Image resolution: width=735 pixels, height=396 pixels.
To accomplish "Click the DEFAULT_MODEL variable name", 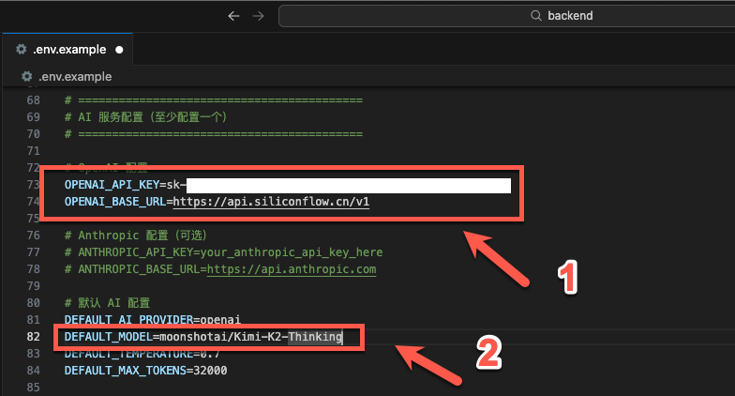I will (109, 337).
